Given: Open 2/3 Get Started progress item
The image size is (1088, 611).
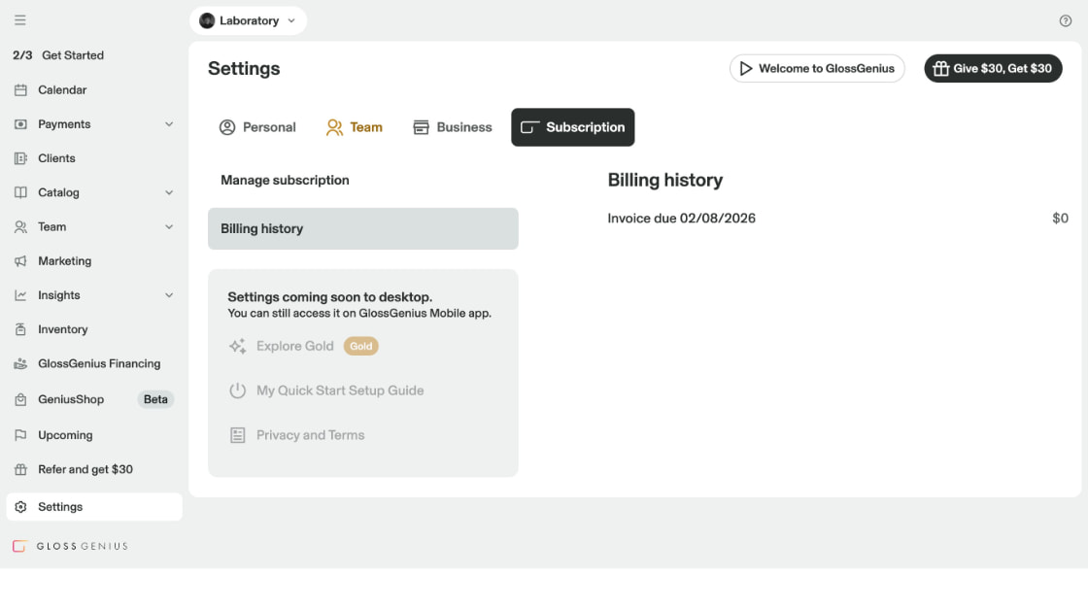Looking at the screenshot, I should point(58,55).
